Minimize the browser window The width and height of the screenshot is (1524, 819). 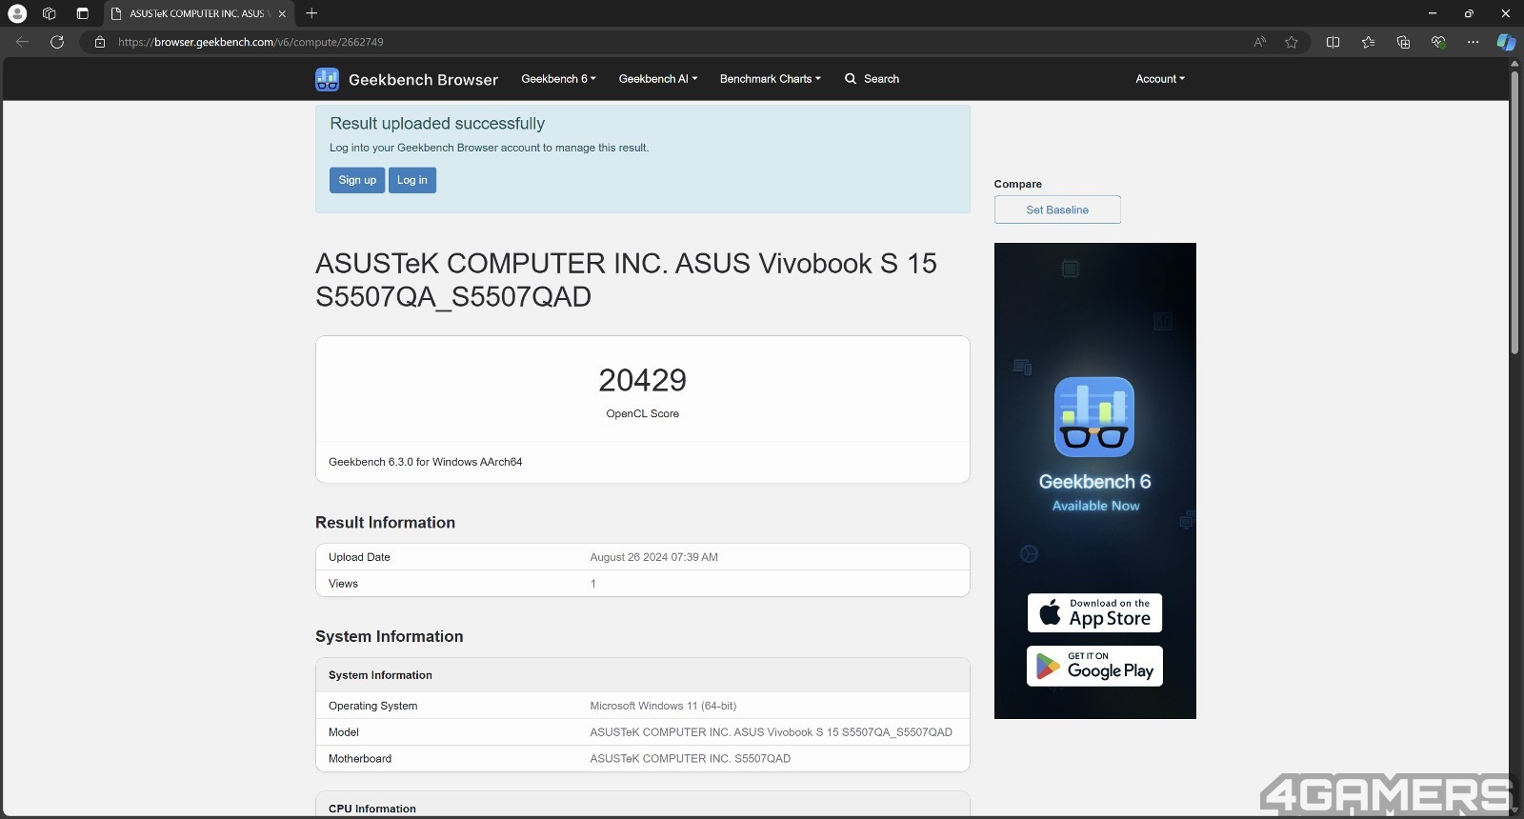pyautogui.click(x=1432, y=13)
